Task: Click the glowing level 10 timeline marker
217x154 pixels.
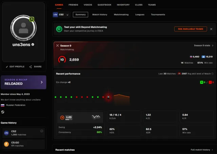Action: [x=108, y=97]
